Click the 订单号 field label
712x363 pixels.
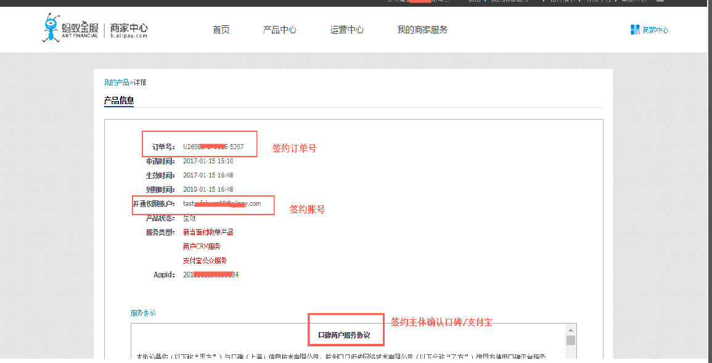[163, 147]
